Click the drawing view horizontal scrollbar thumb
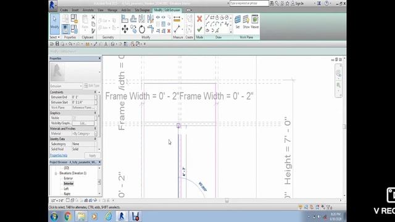 227,200
